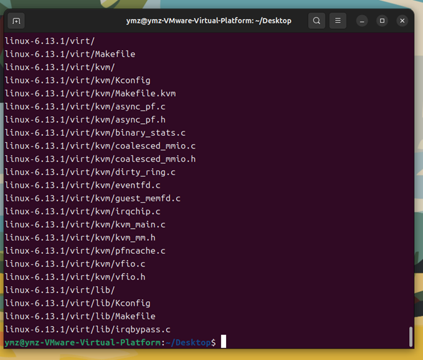
Task: Click the line ending in async_pf.h
Action: 85,119
